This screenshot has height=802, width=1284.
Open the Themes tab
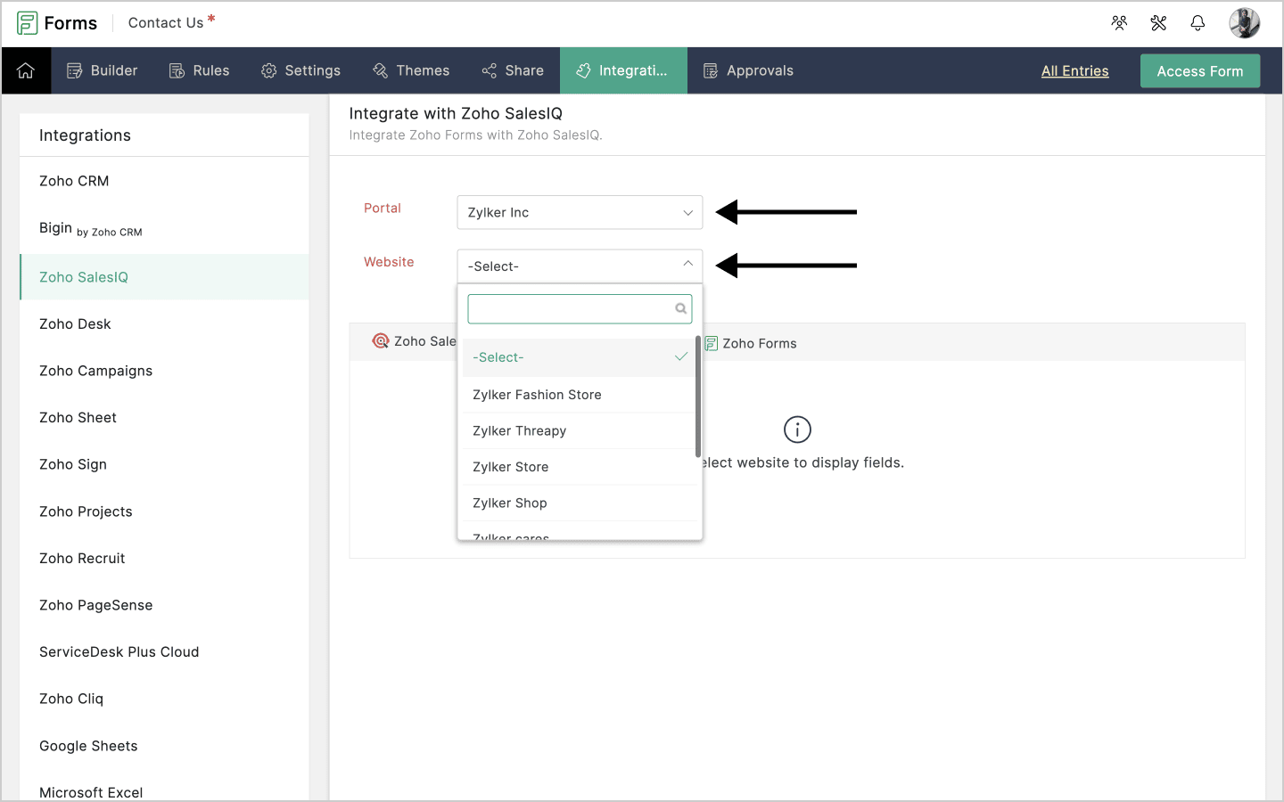point(411,70)
